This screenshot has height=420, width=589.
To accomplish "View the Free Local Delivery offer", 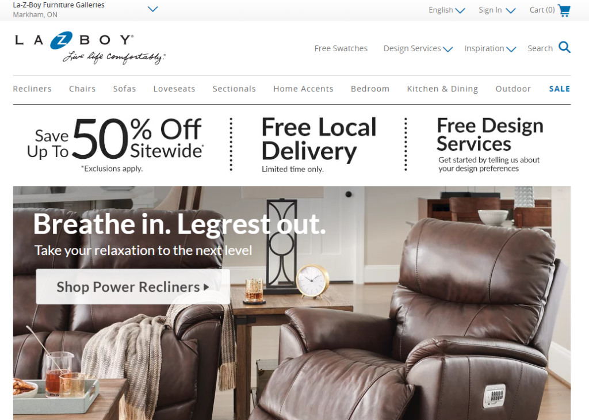I will (319, 144).
